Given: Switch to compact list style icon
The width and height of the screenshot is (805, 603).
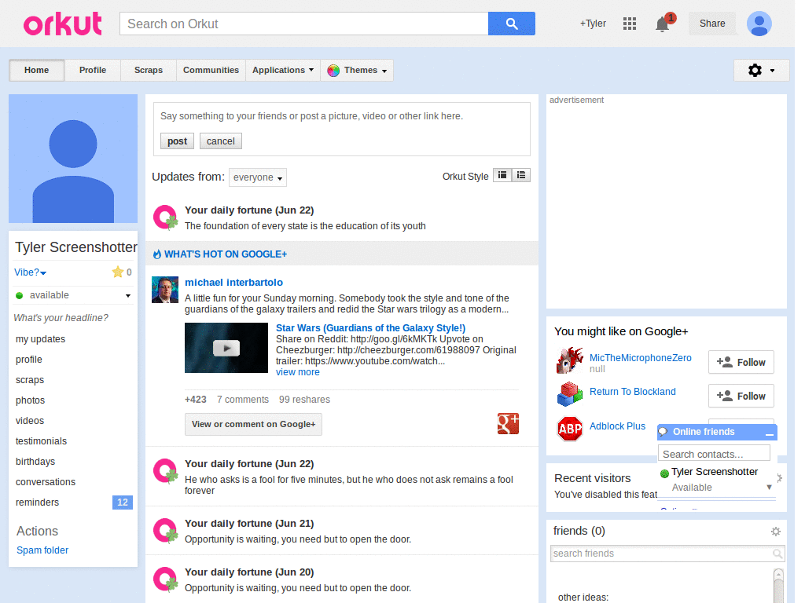Looking at the screenshot, I should pyautogui.click(x=502, y=175).
